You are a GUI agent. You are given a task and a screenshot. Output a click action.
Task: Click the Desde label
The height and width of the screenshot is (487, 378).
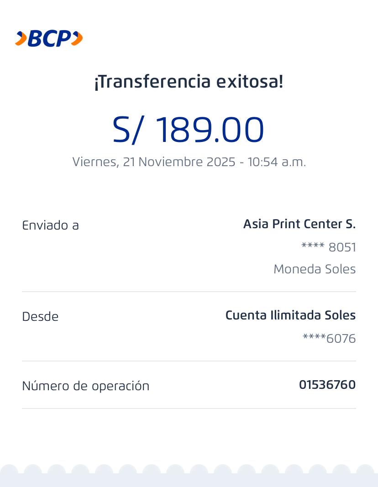tap(40, 317)
